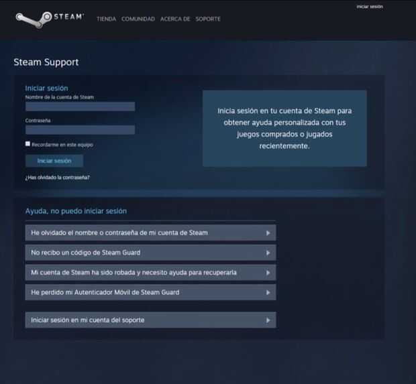The image size is (416, 384).
Task: Click the 'Steam Support' page heading
Action: tap(46, 62)
